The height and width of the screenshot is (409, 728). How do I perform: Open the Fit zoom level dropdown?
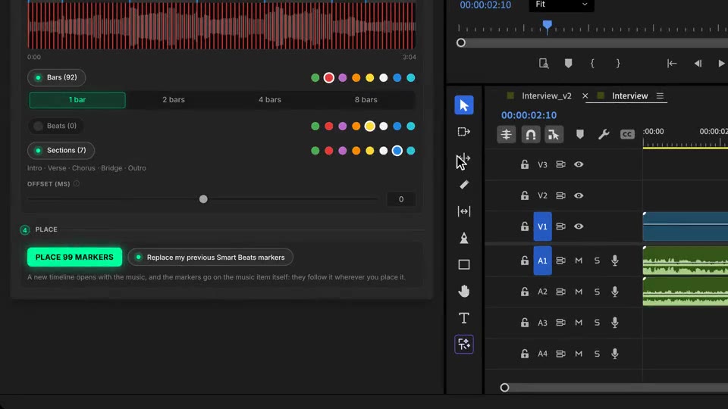point(561,5)
